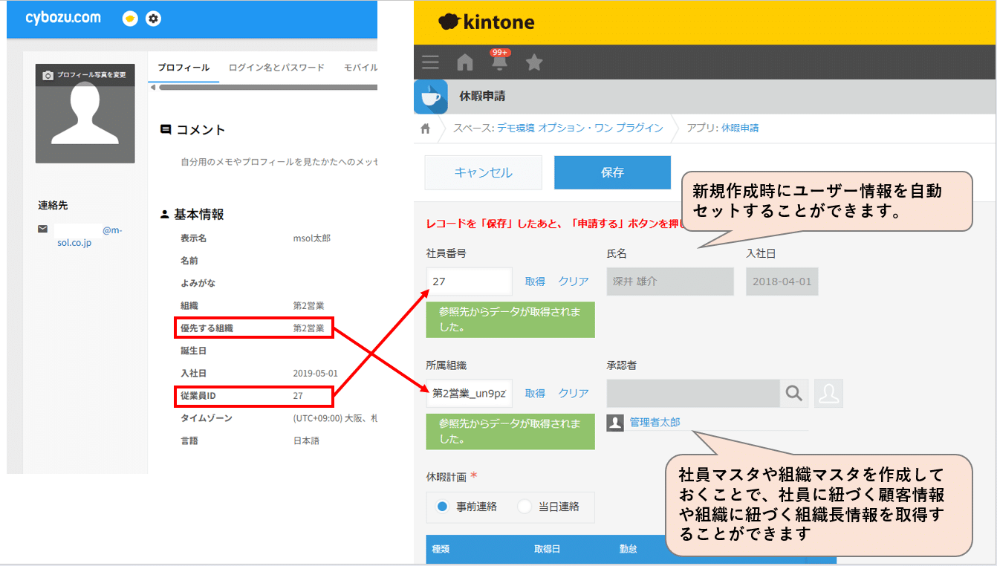Switch to the ログイン名とパスワード tab
This screenshot has width=997, height=566.
pos(276,68)
